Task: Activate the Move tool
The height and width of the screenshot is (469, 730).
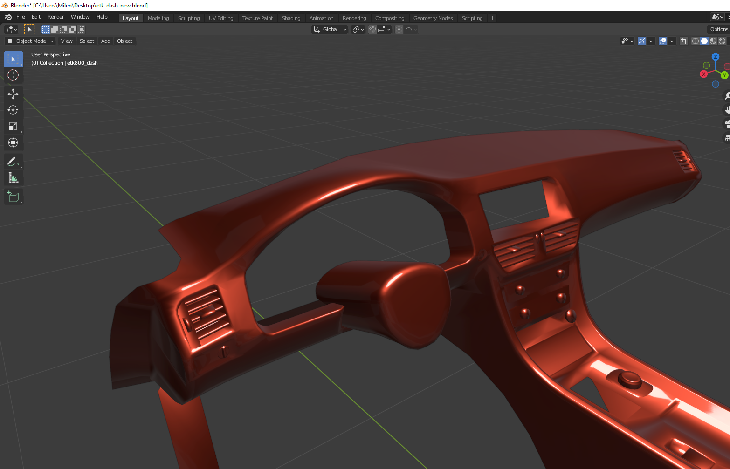Action: (x=13, y=94)
